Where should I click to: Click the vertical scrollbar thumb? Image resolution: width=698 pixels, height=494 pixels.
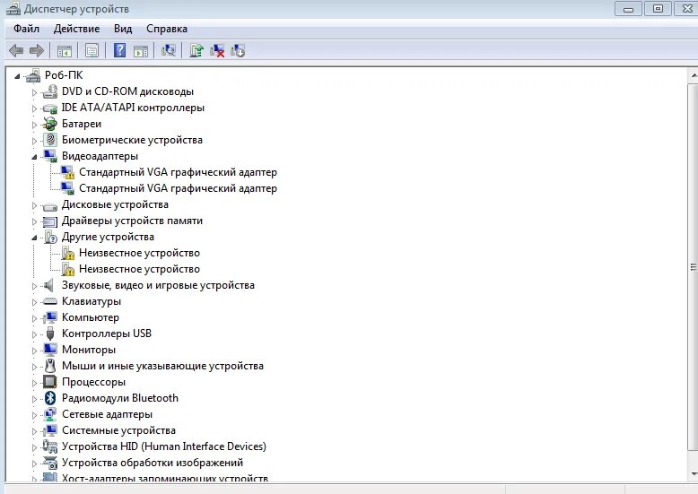pos(694,267)
